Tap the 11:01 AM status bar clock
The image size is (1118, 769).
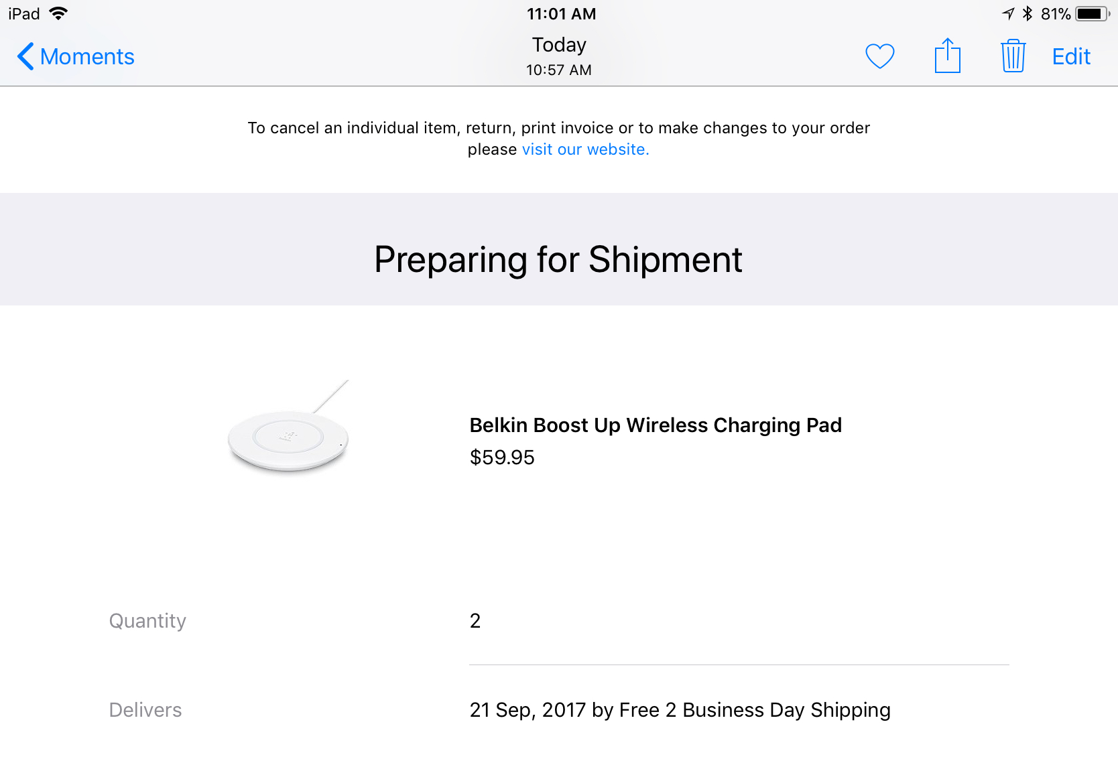(561, 14)
